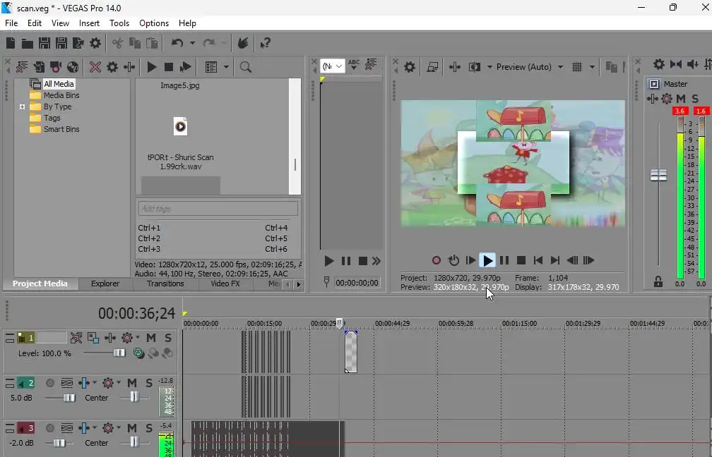
Task: Select the Smart Bins folder
Action: (61, 129)
